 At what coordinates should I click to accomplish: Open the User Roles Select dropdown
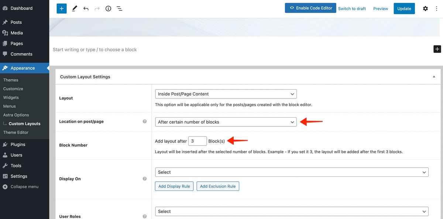(x=292, y=211)
